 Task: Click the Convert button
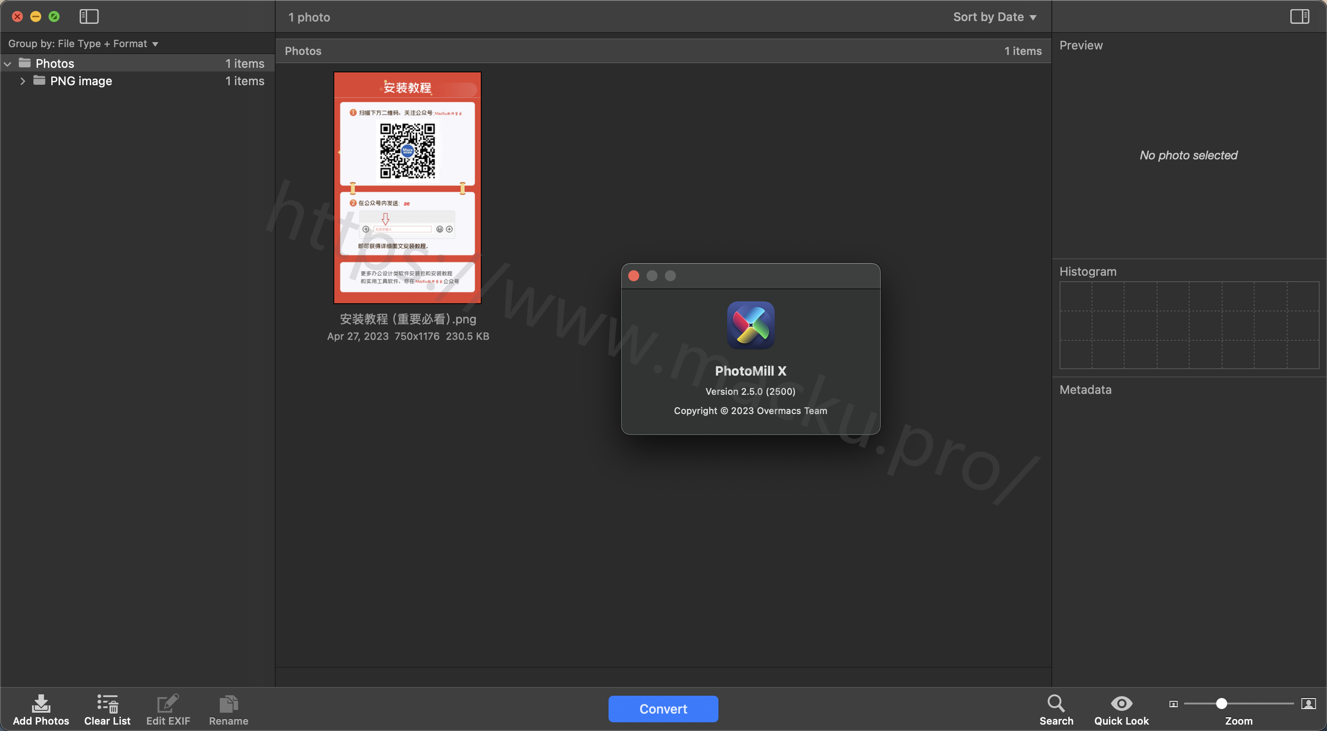[x=663, y=709]
